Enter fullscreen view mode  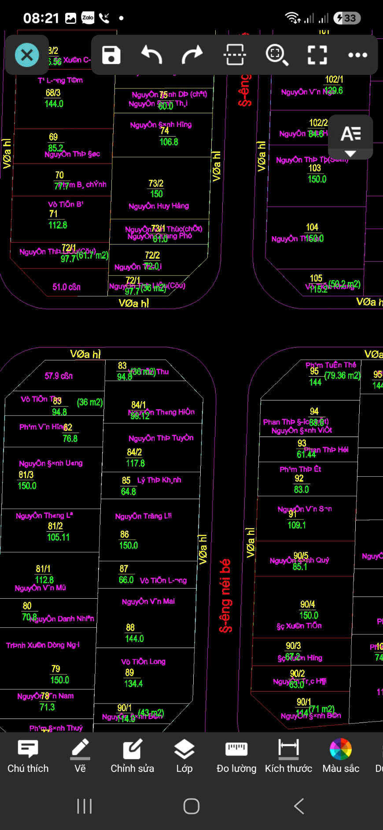tap(317, 55)
